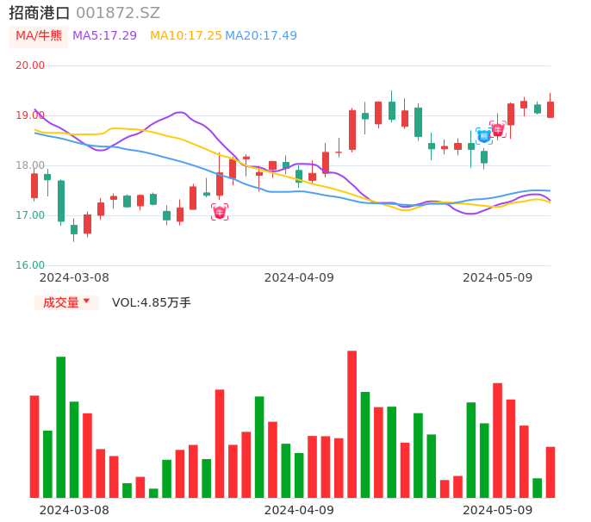Click the MA5:17.29 legend label
The image size is (591, 522).
(x=104, y=36)
